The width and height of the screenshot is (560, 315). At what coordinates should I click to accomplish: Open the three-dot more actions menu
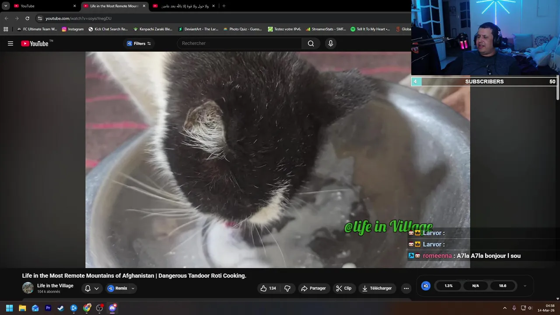[406, 288]
